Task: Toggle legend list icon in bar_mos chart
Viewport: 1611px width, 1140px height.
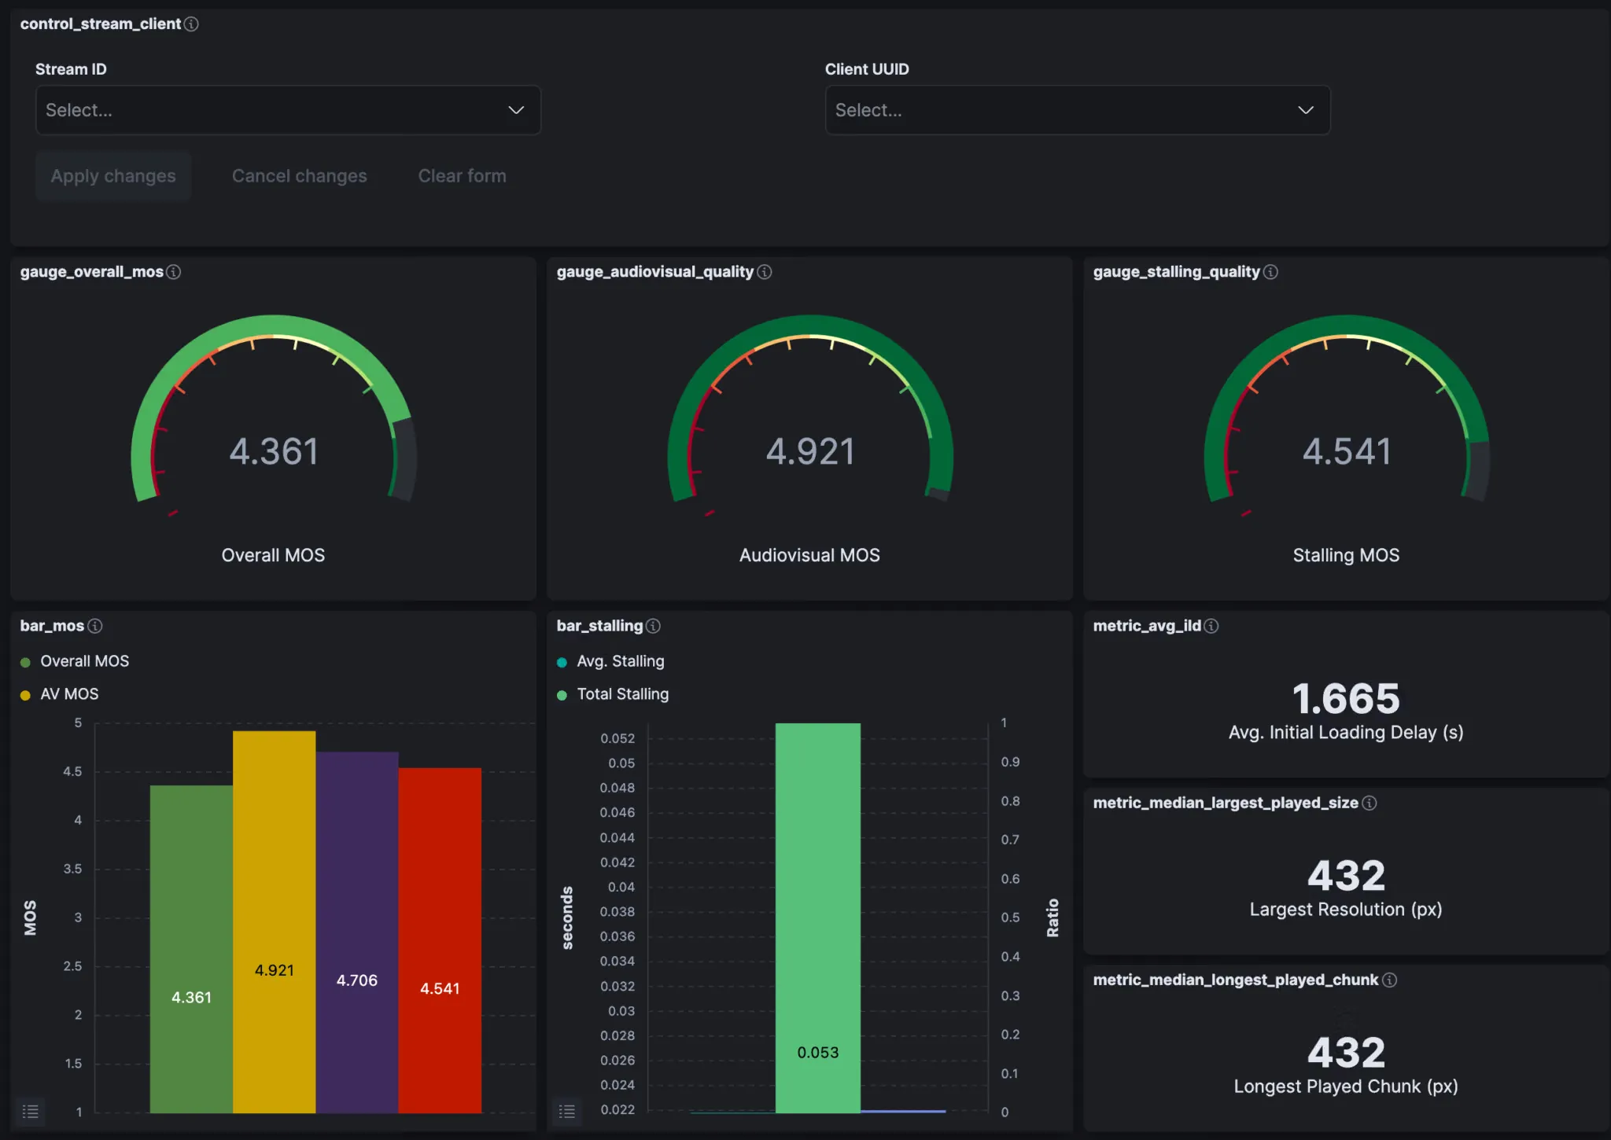Action: click(x=31, y=1111)
